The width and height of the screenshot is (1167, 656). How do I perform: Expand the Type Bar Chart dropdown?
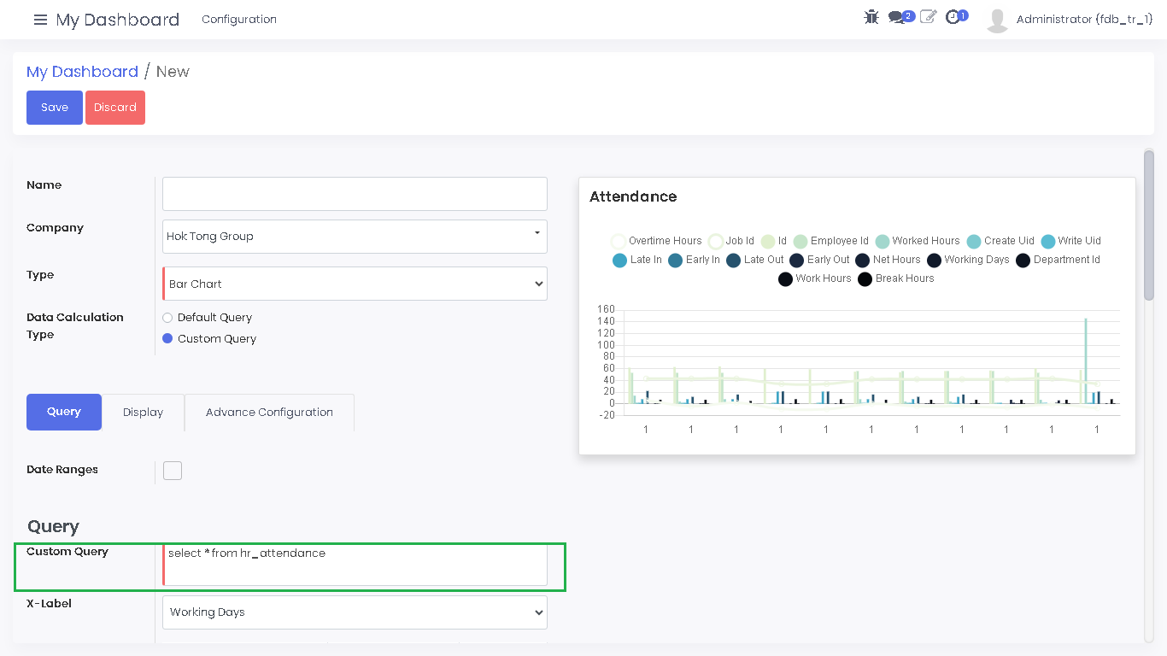(x=355, y=284)
